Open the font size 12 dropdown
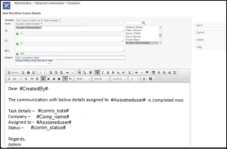Viewport: 227px width, 149px height. click(134, 79)
